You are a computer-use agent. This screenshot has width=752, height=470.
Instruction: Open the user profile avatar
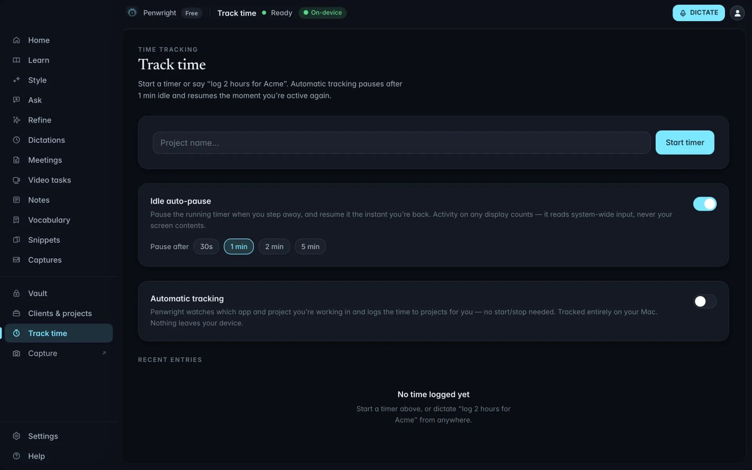pyautogui.click(x=737, y=13)
